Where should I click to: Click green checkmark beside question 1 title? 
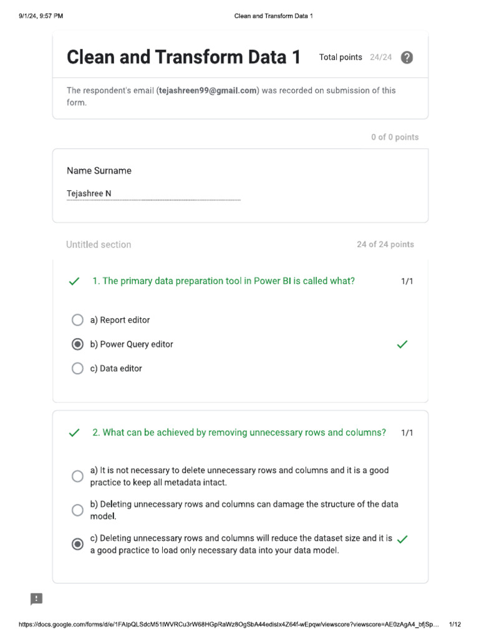74,281
